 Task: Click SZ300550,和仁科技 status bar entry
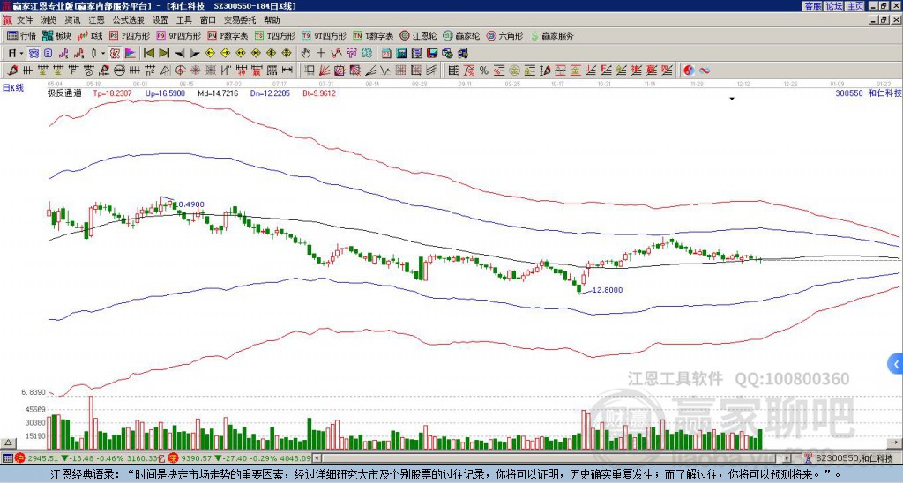(853, 458)
